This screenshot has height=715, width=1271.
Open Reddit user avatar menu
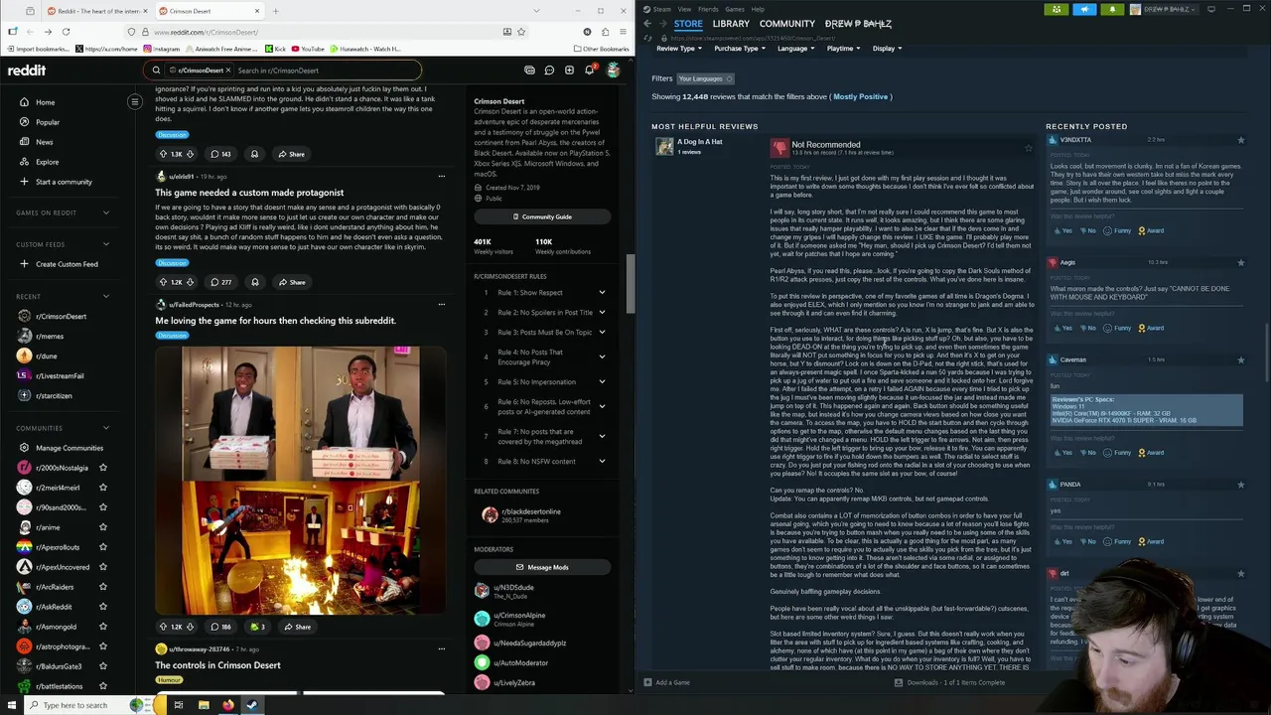[x=613, y=71]
